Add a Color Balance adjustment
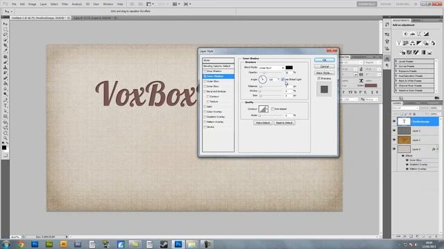The image size is (444, 249). pyautogui.click(x=413, y=43)
